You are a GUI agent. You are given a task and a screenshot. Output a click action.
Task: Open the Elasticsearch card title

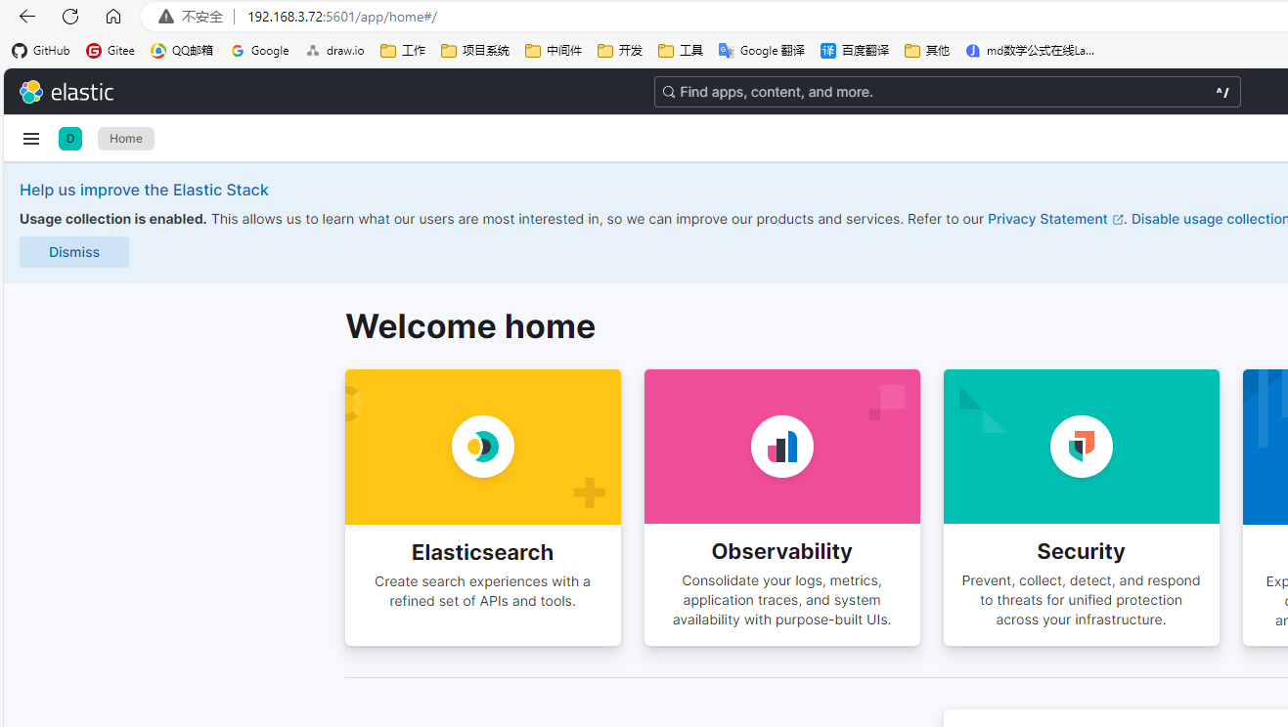(x=483, y=552)
